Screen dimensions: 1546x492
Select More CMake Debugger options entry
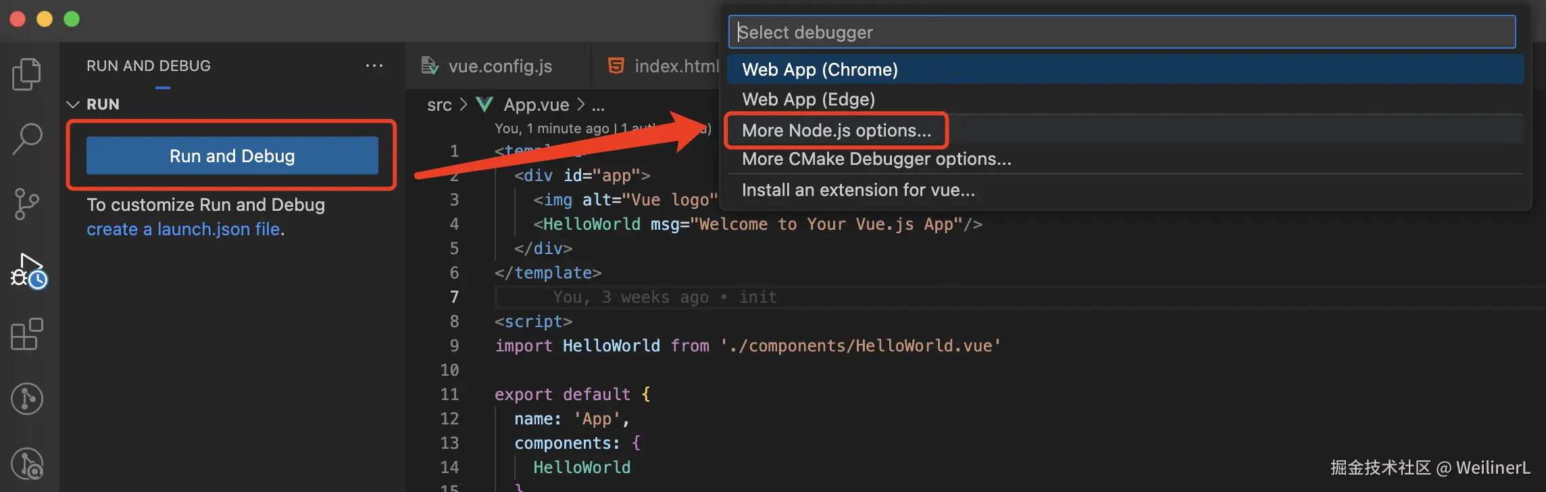point(876,159)
